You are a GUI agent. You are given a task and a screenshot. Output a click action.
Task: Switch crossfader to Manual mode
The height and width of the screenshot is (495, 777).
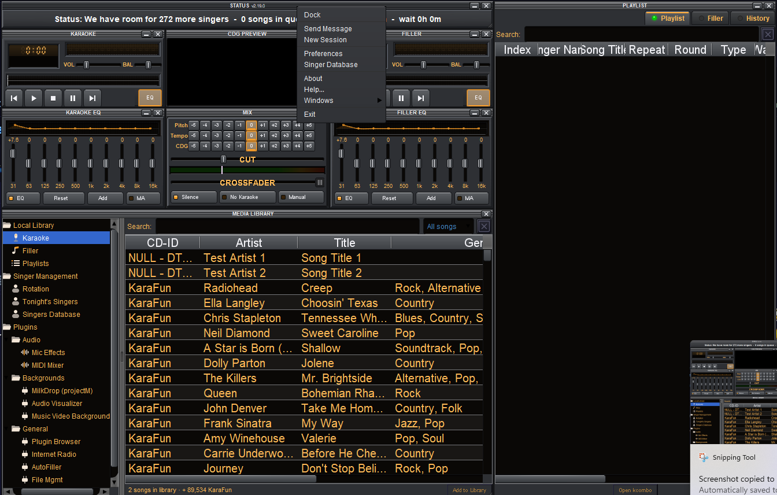point(301,197)
